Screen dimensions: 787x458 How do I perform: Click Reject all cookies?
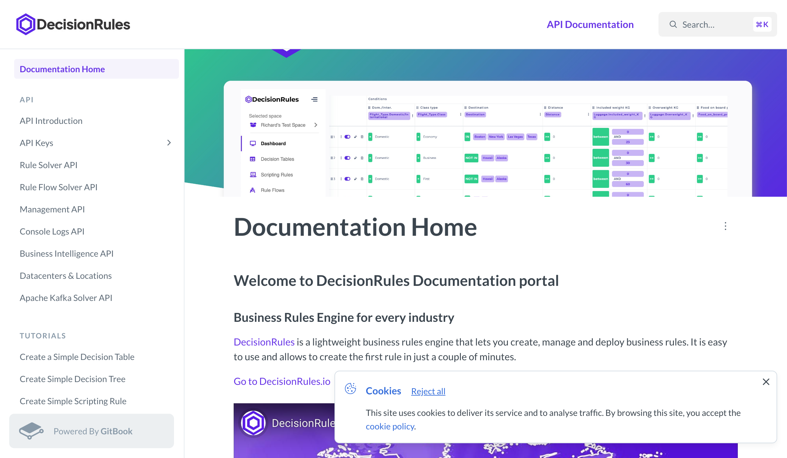click(x=428, y=391)
